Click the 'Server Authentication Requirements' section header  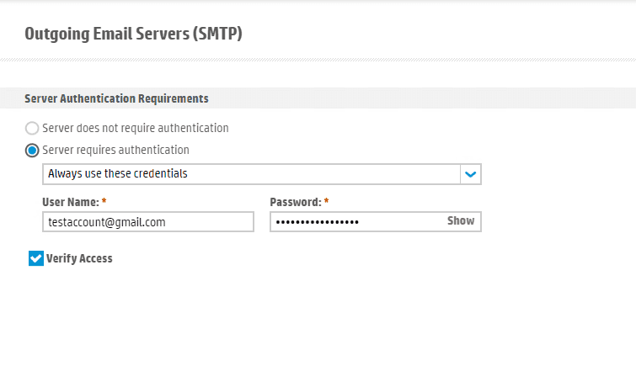pos(116,98)
